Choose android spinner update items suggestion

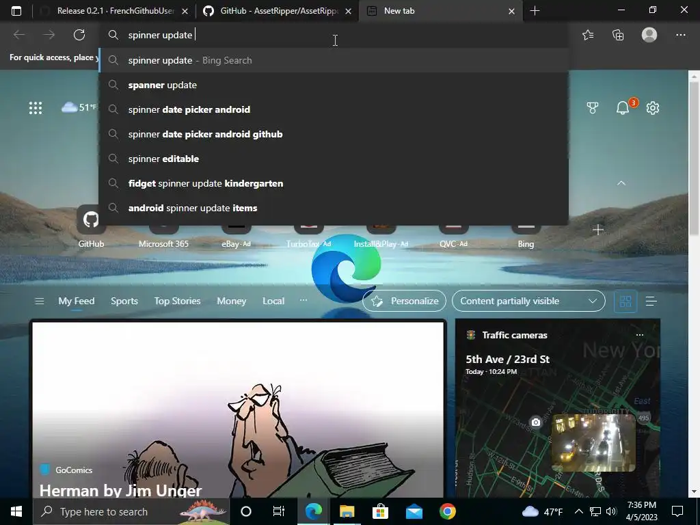point(334,208)
